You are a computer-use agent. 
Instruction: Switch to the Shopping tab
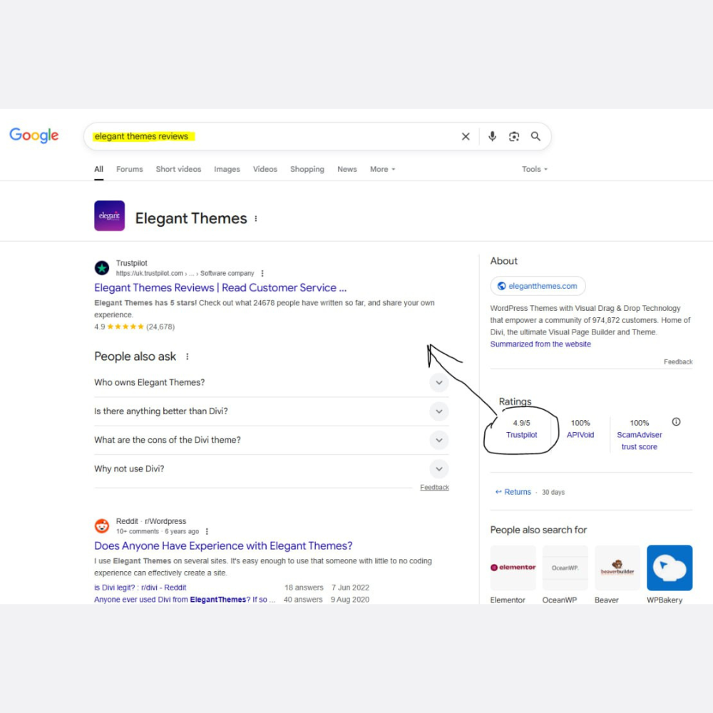pyautogui.click(x=307, y=169)
